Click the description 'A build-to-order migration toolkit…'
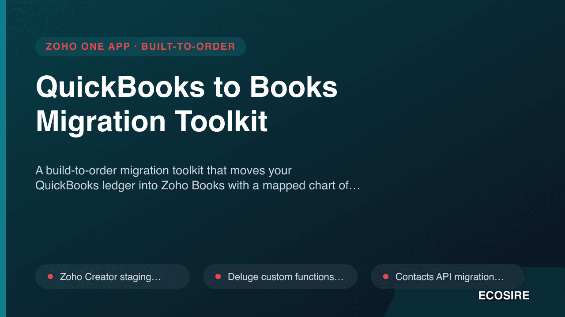This screenshot has height=317, width=565. coord(198,178)
